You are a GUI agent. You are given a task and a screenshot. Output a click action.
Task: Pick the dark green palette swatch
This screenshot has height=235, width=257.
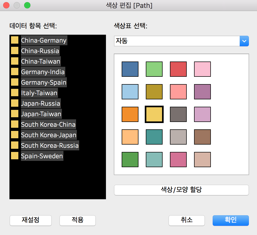[130, 159]
